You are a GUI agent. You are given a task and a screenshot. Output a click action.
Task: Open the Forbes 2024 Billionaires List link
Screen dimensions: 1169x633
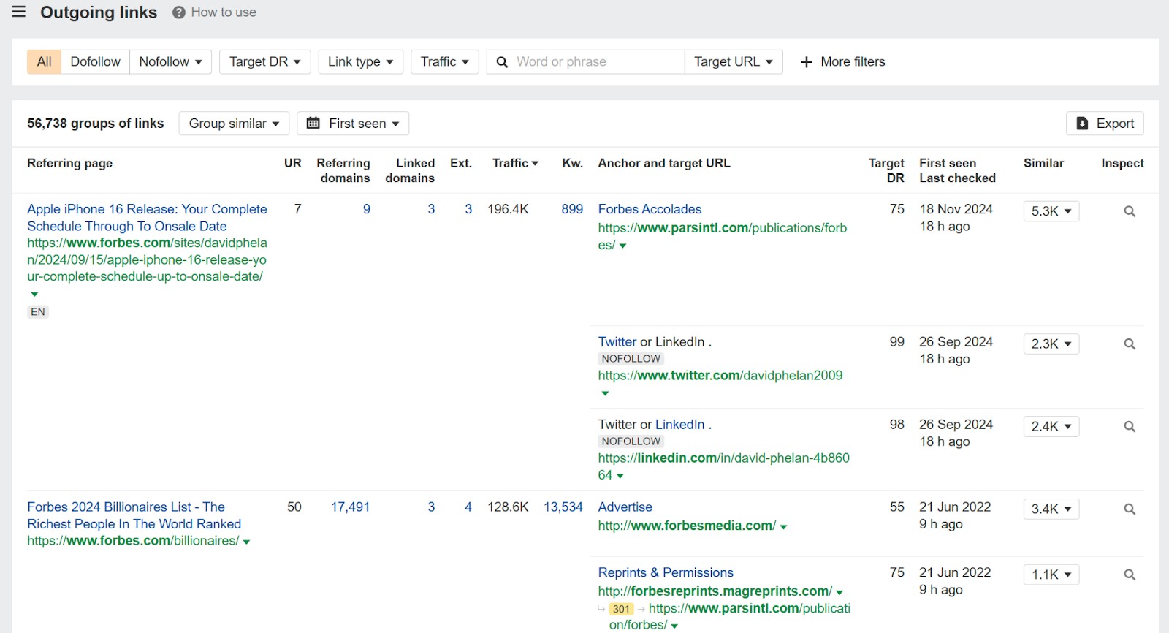click(134, 515)
